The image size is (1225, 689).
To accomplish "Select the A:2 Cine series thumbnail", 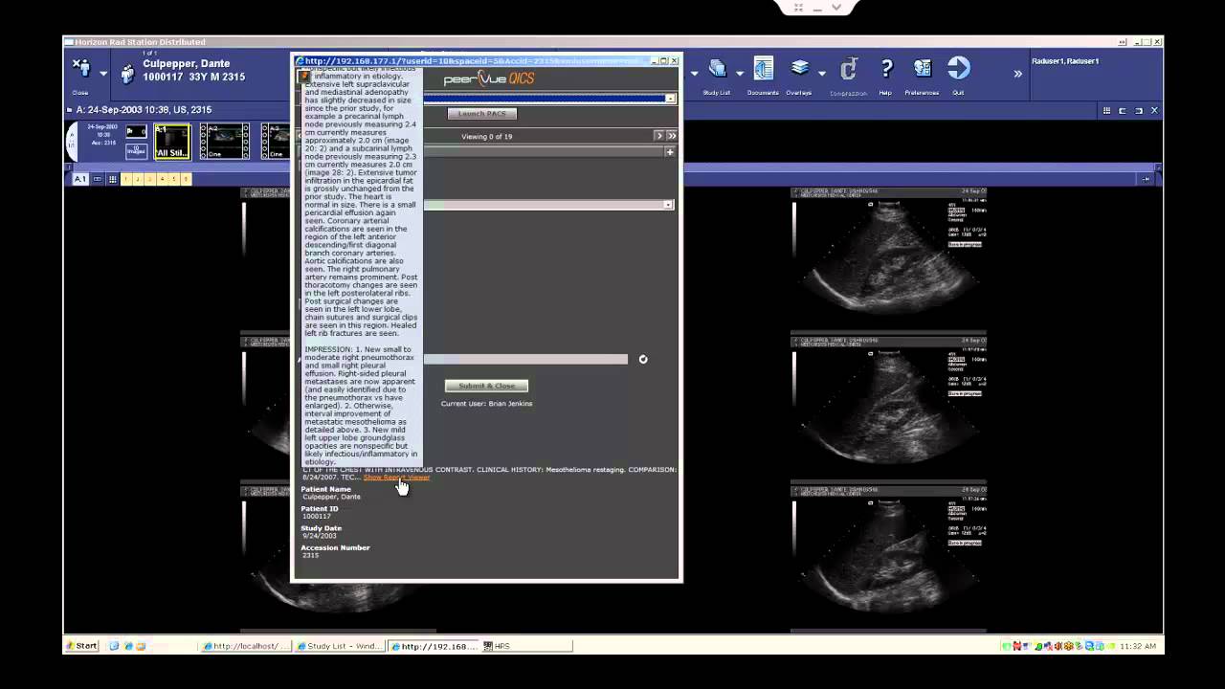I will (224, 142).
